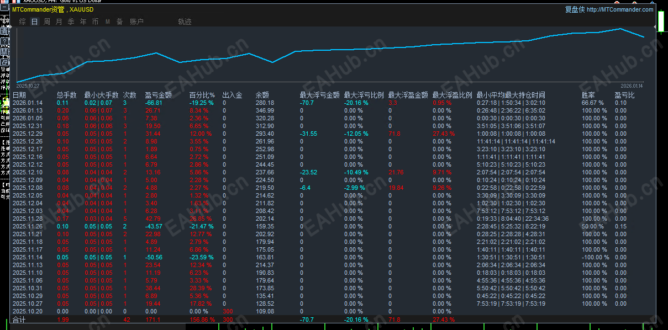The image size is (668, 330).
Task: Click the 次数 column header
Action: point(130,95)
